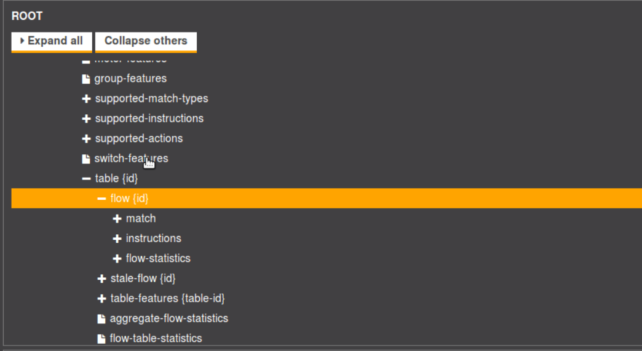
Task: Click the flow-table-statistics file icon
Action: click(x=101, y=339)
